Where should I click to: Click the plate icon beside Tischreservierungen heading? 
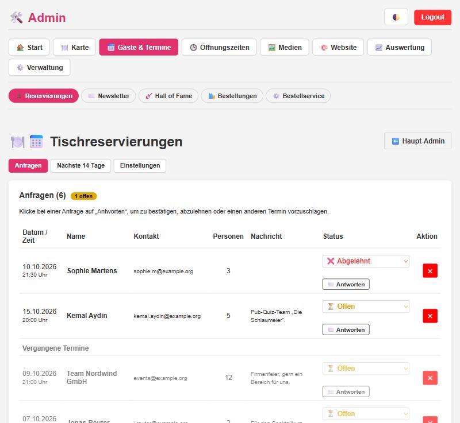(x=18, y=142)
